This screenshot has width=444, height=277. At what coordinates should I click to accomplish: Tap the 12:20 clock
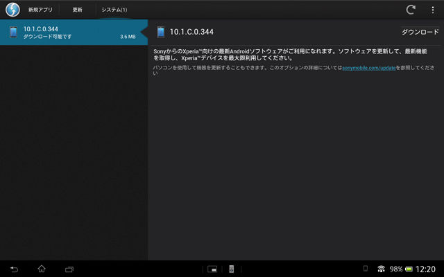(425, 269)
